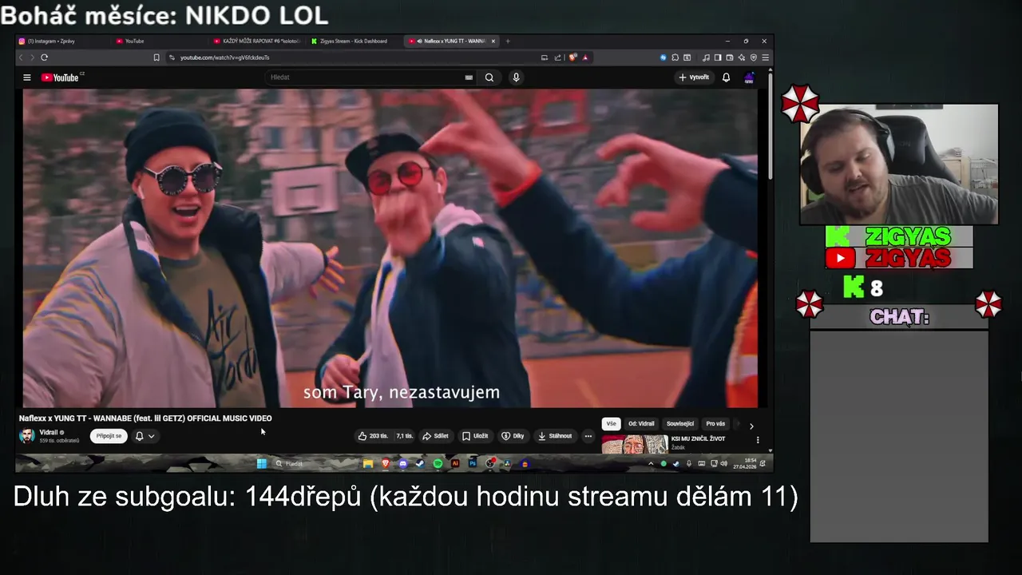
Task: Open Brave browser from the taskbar
Action: 386,463
